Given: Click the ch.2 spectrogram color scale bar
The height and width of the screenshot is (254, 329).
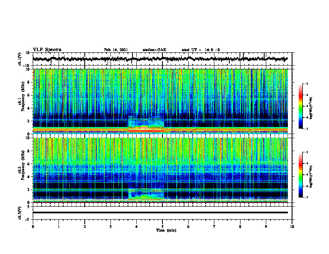Looking at the screenshot, I should (300, 175).
